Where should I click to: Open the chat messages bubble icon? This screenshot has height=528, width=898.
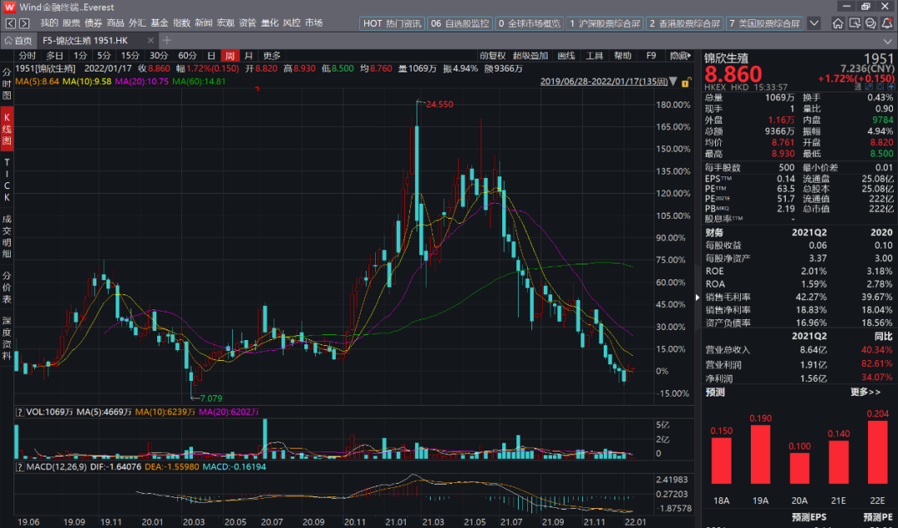[871, 23]
